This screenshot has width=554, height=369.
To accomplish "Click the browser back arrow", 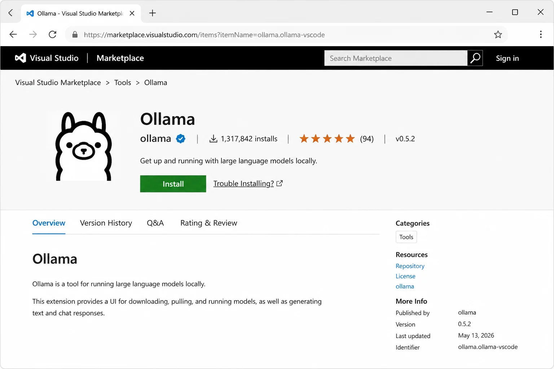I will (x=13, y=35).
